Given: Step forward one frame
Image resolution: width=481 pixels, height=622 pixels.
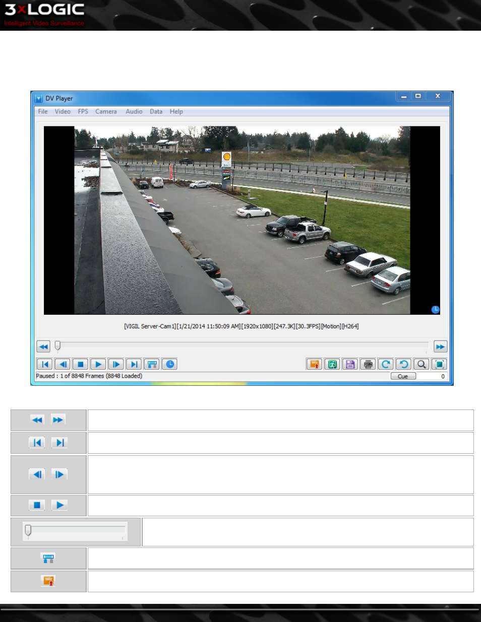Looking at the screenshot, I should pos(116,364).
